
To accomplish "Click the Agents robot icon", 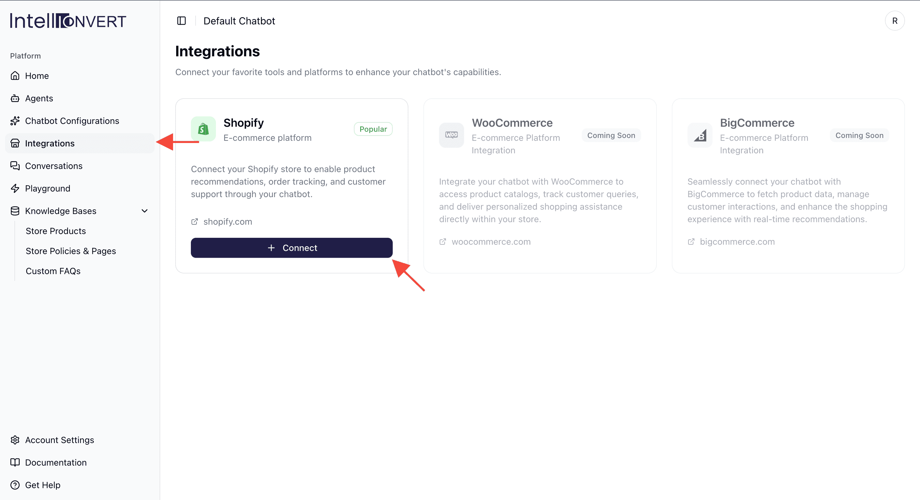I will [x=15, y=98].
